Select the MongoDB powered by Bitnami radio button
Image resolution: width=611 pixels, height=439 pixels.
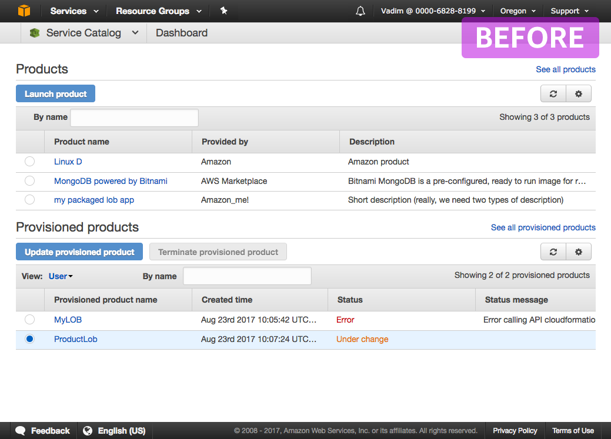pos(29,181)
